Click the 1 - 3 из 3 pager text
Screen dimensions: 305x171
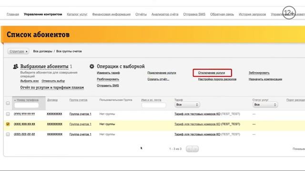pyautogui.click(x=175, y=149)
